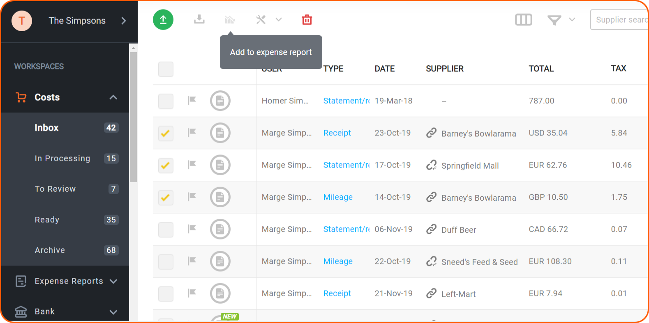Click the Sneed's Feed & Seed supplier
The image size is (649, 323).
[x=480, y=262]
